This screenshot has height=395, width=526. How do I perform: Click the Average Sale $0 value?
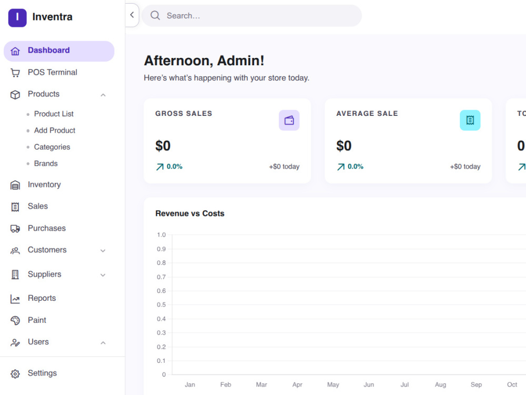click(x=344, y=146)
